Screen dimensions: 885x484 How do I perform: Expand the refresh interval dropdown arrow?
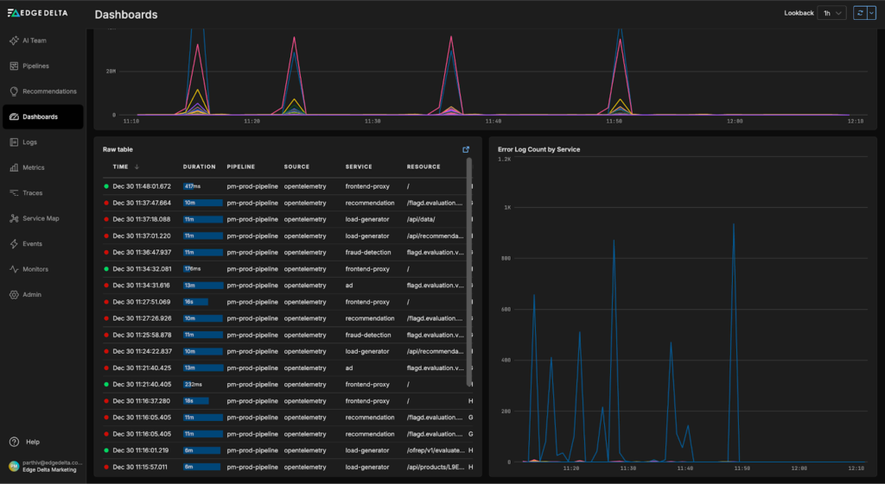coord(871,13)
